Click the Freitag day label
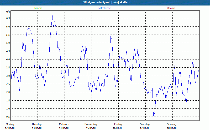Screen dimensions: 210x131 tap(118, 124)
